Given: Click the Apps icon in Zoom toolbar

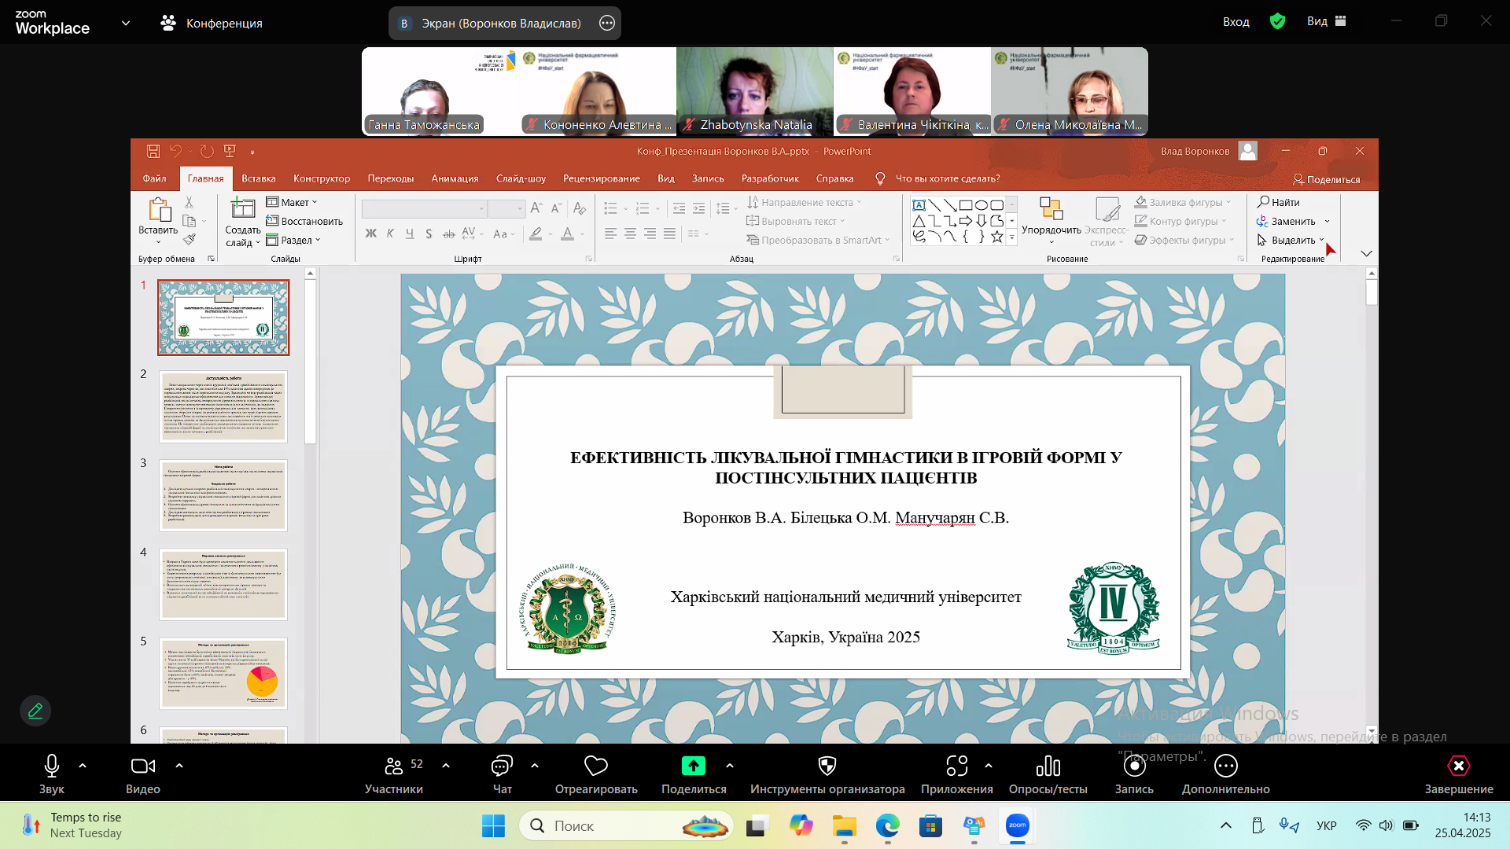Looking at the screenshot, I should tap(957, 766).
